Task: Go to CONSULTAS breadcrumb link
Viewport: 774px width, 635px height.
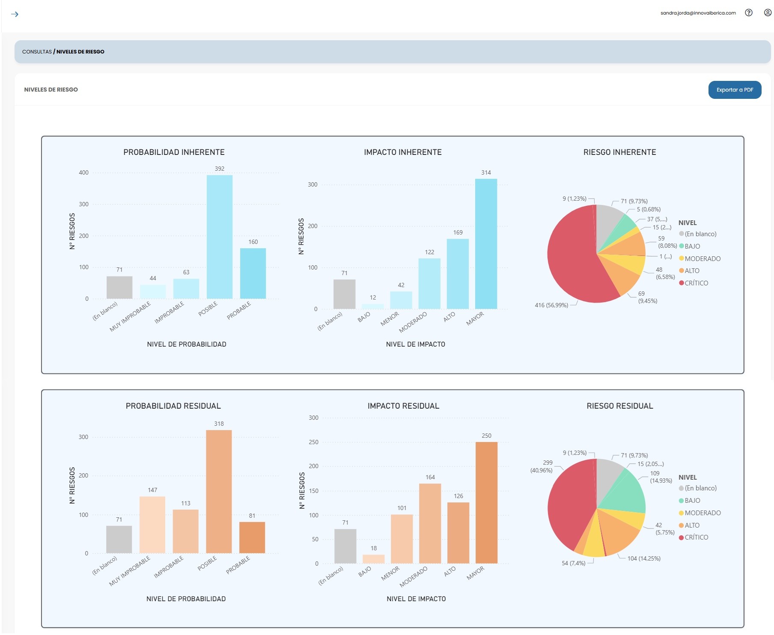Action: [37, 52]
